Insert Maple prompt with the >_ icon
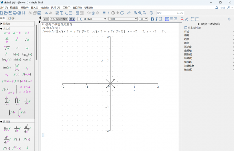This screenshot has width=234, height=151. click(x=66, y=13)
